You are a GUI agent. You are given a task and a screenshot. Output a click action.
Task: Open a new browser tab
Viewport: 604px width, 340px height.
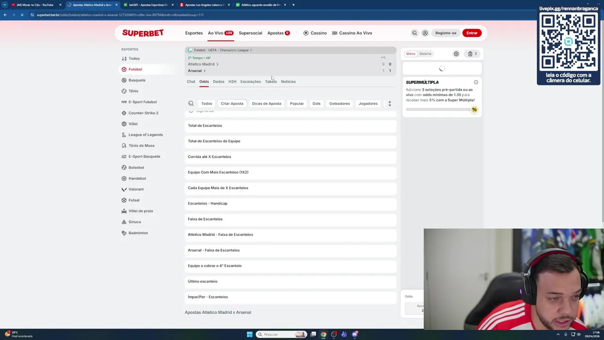pyautogui.click(x=293, y=5)
